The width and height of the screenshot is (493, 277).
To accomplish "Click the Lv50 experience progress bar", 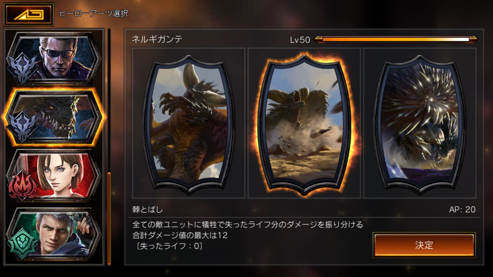I will pyautogui.click(x=396, y=40).
